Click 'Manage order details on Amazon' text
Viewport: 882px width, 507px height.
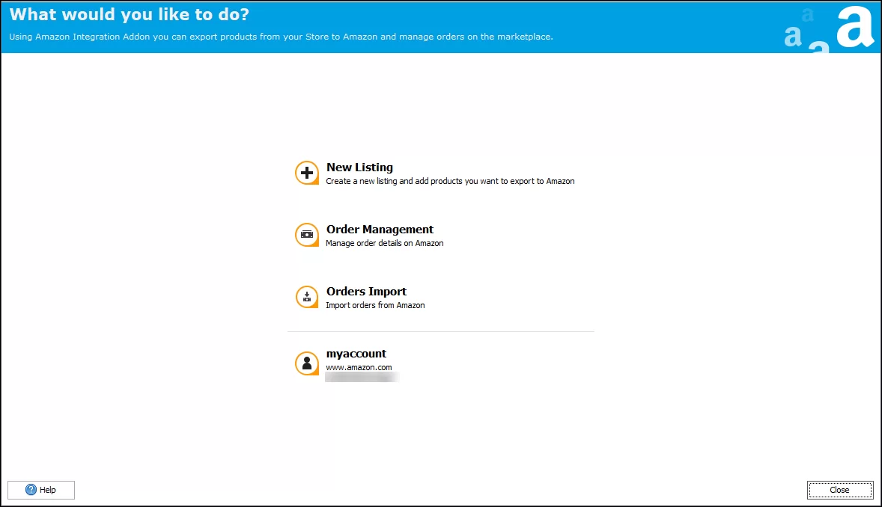pyautogui.click(x=384, y=243)
